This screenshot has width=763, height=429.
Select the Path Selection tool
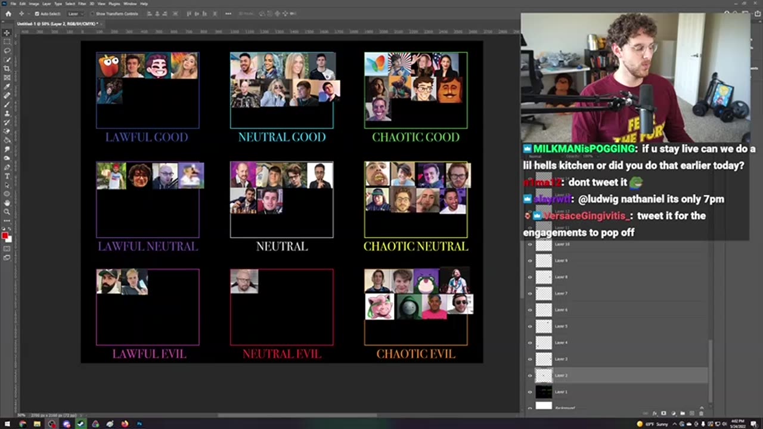7,185
